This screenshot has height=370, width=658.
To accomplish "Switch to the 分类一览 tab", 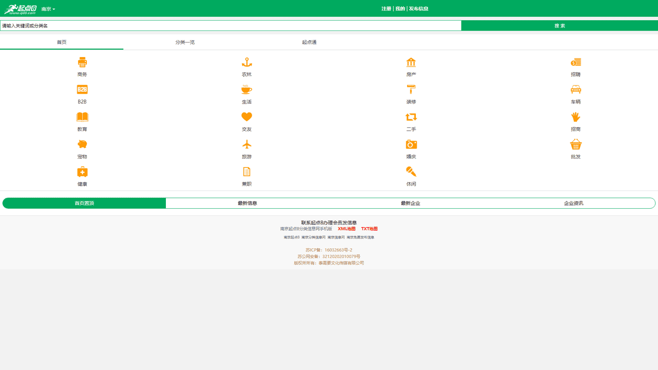I will coord(185,42).
